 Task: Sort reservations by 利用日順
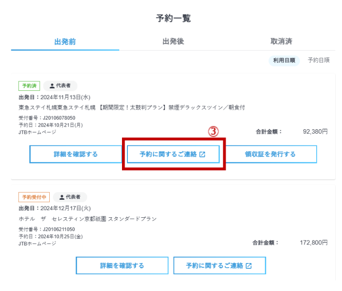click(x=284, y=60)
